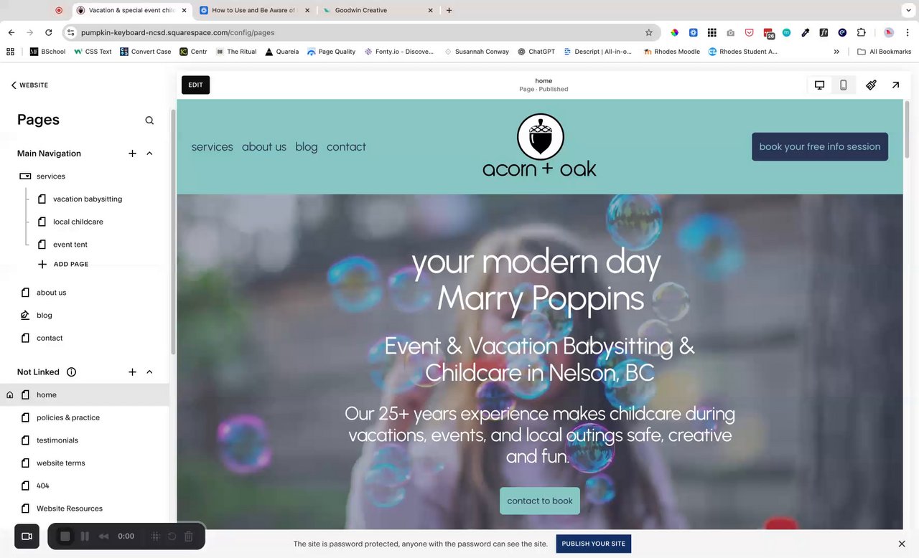Collapse the Not Linked section
This screenshot has width=919, height=558.
[149, 372]
